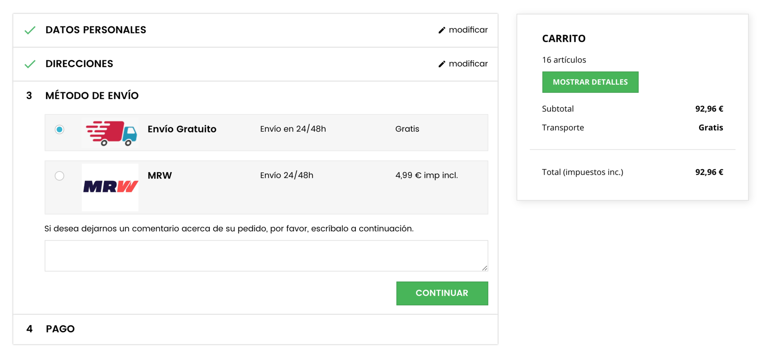Click the MRW carrier logo
Viewport: 767px width, 353px height.
(110, 186)
